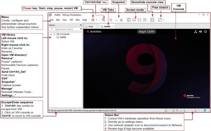Screen dimensions: 211x131
Task: Close the Library panel
Action: 81,25
